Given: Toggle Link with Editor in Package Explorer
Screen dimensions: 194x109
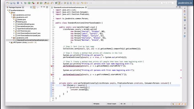Looking at the screenshot, I should coord(34,7).
